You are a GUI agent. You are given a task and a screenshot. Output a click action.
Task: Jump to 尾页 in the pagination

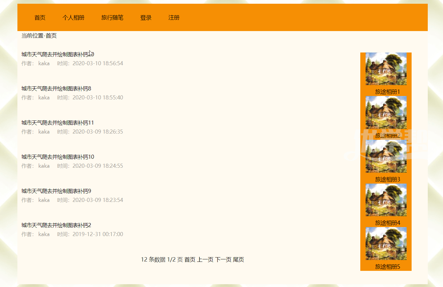[238, 260]
